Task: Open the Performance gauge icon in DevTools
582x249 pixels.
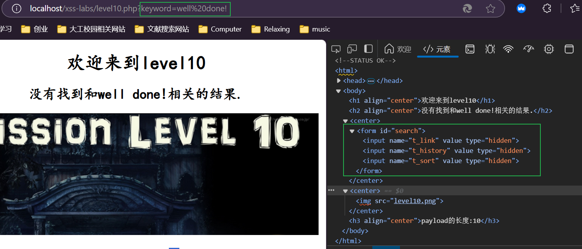Action: click(x=529, y=49)
